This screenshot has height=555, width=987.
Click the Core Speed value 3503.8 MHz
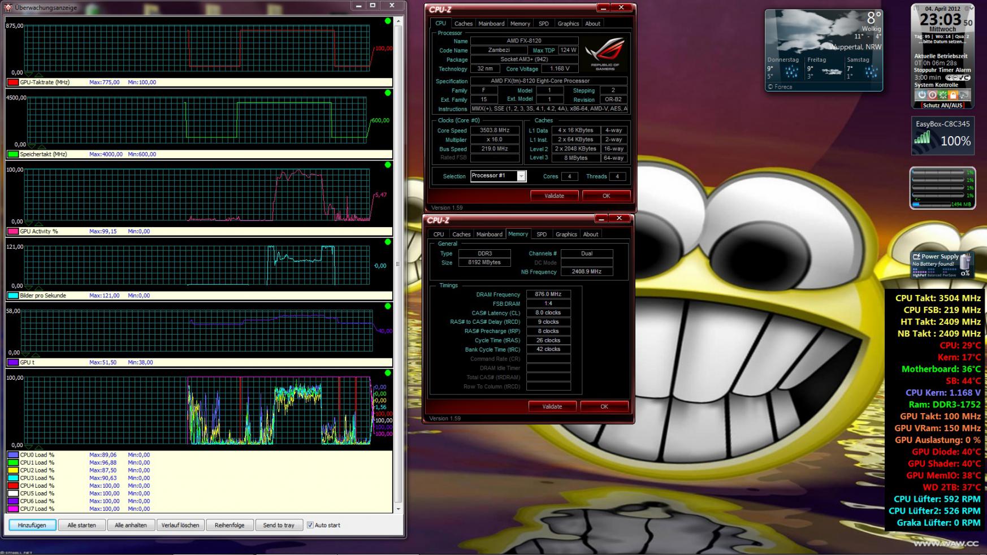tap(495, 130)
